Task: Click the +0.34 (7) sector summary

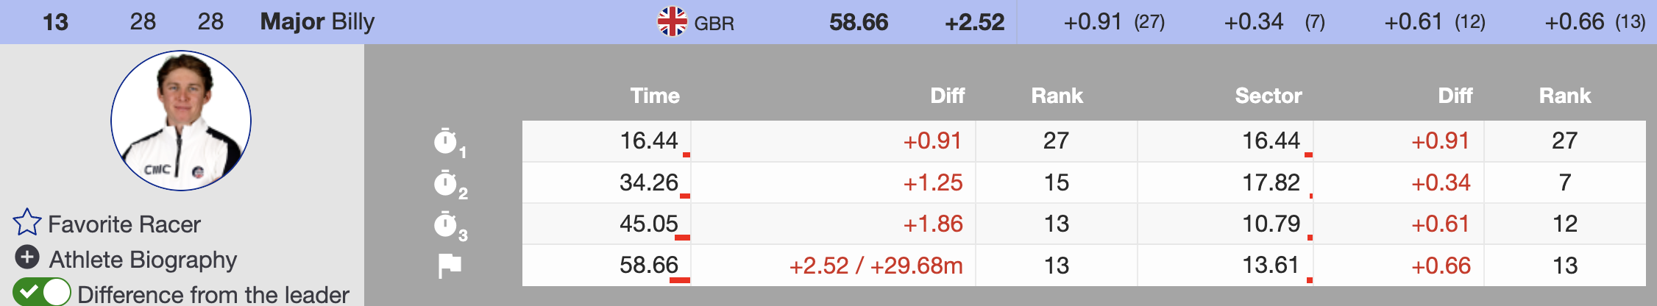Action: point(1274,22)
